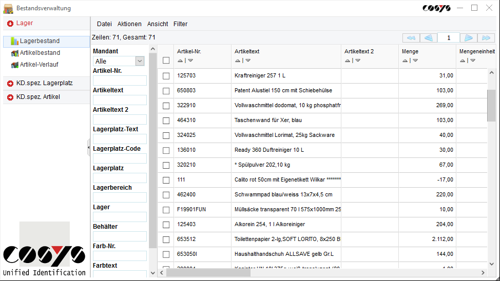Go to the first page arrow button

click(x=411, y=38)
